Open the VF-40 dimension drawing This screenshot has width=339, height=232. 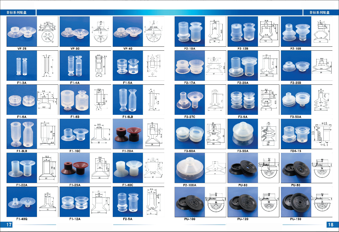153,32
